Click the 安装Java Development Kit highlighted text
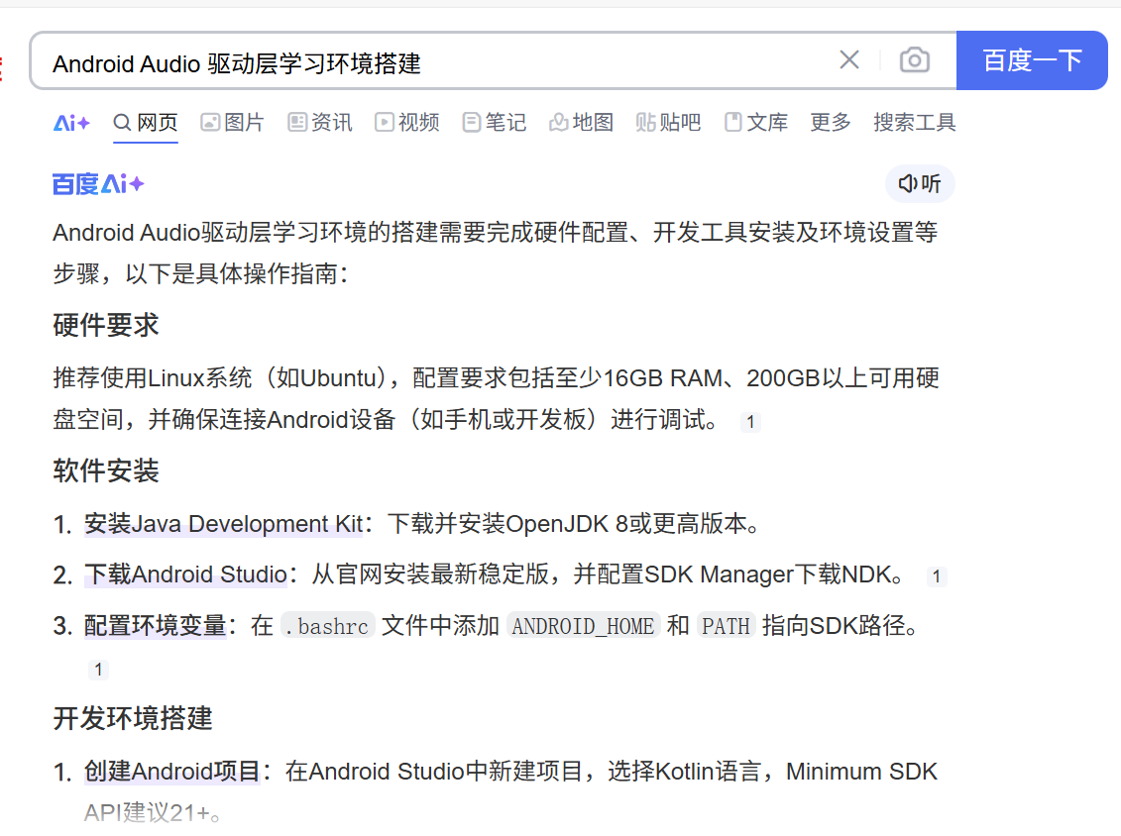The width and height of the screenshot is (1121, 836). [223, 524]
